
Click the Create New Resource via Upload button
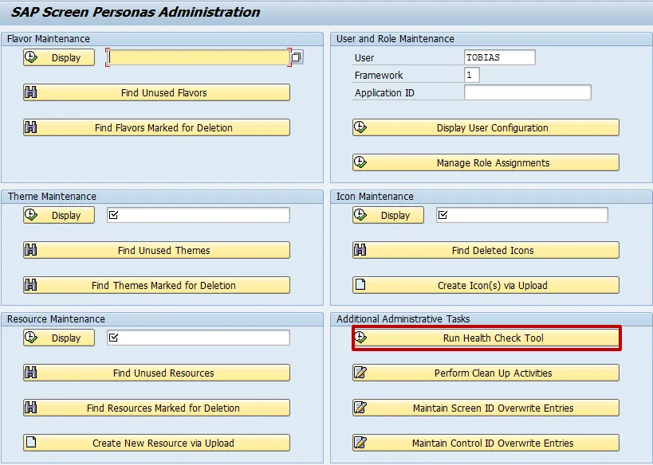click(x=156, y=443)
